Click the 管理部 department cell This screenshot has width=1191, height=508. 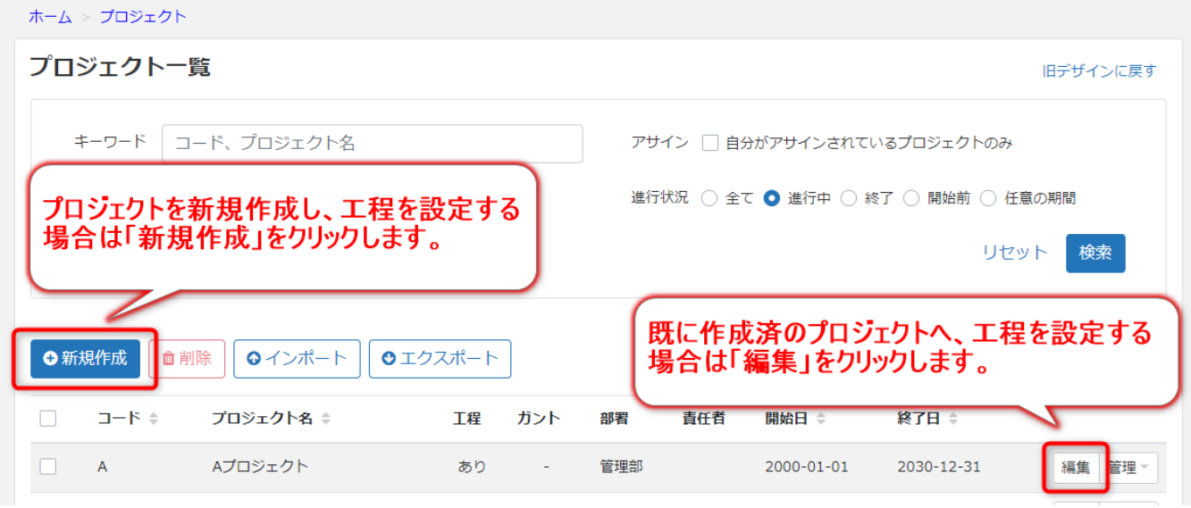click(x=621, y=466)
